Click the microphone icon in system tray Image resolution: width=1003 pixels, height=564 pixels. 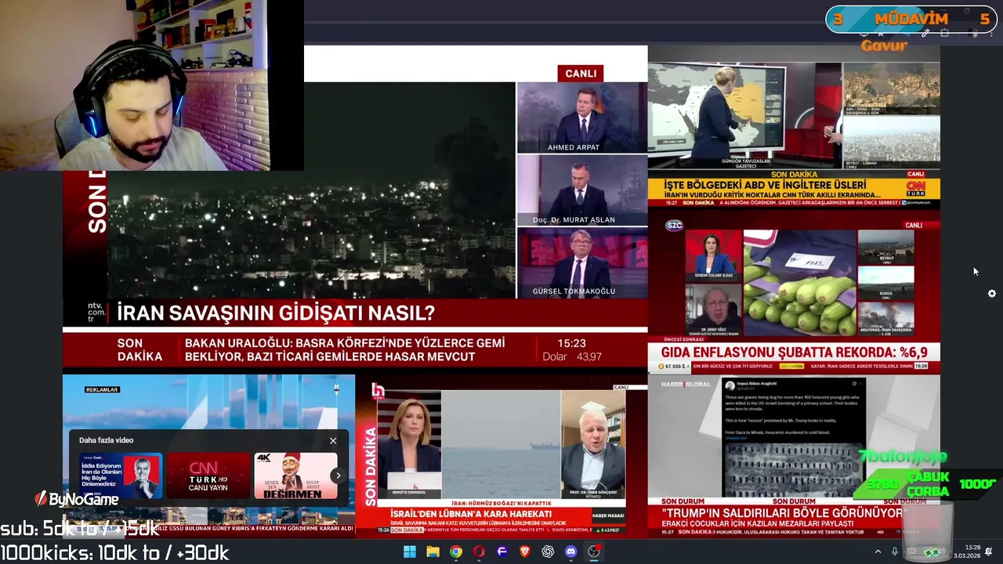coord(895,551)
